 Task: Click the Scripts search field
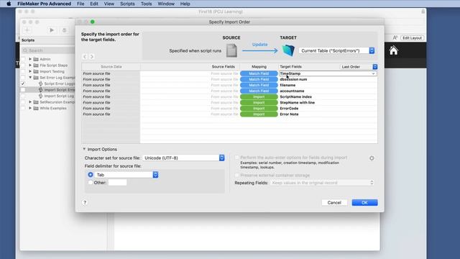click(48, 50)
